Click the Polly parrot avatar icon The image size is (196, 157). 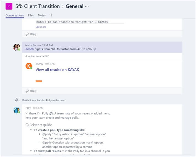[x=17, y=110]
